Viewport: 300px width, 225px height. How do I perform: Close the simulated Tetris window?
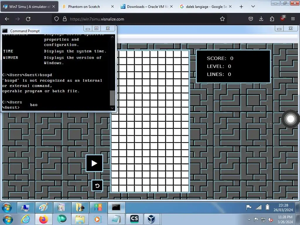291,28
